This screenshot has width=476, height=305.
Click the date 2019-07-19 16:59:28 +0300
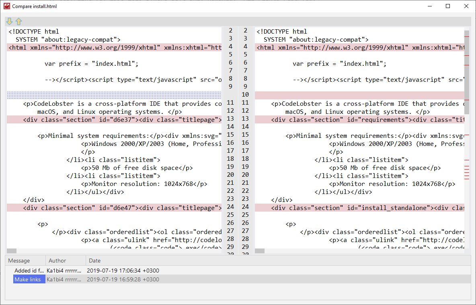(x=123, y=279)
